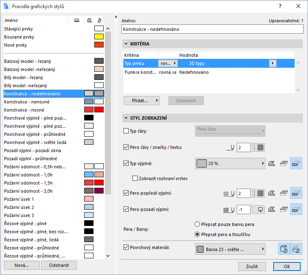Click the Jméno column header

36,20
